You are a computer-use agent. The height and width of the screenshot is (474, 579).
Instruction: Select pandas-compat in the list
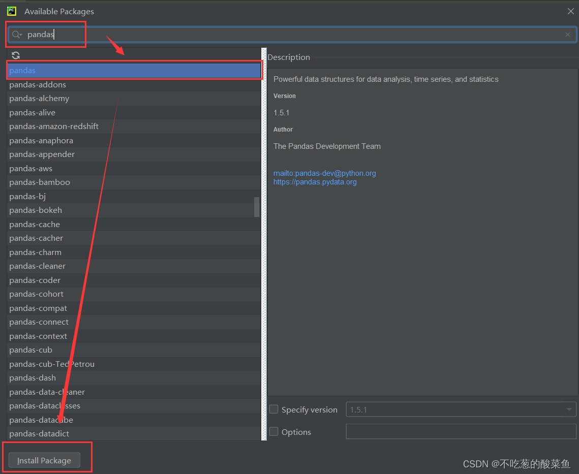click(x=134, y=308)
